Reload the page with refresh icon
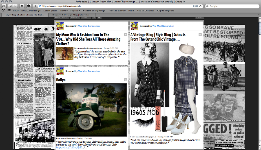Viewport: 261px width, 150px height. tap(200, 6)
